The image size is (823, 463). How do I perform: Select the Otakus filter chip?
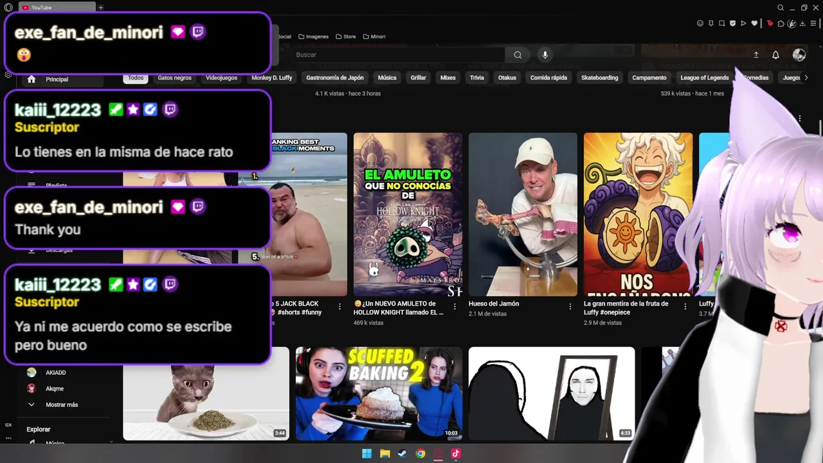pos(507,78)
